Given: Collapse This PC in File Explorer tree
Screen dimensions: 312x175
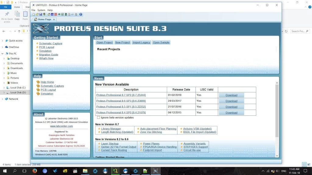Looking at the screenshot, I should click(2, 53).
